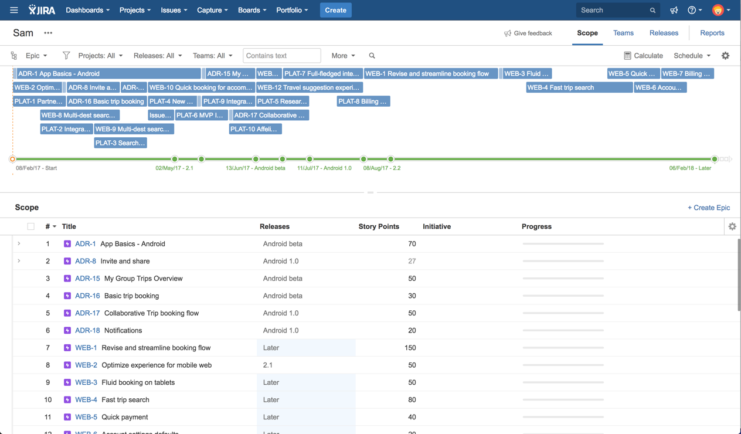Open the Schedule dropdown
The width and height of the screenshot is (741, 434).
pyautogui.click(x=692, y=56)
